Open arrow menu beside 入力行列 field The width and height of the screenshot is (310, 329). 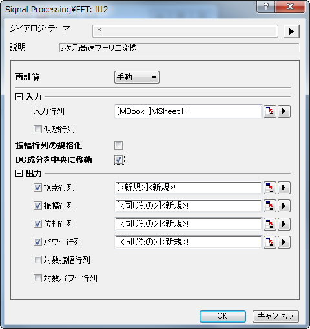click(284, 111)
